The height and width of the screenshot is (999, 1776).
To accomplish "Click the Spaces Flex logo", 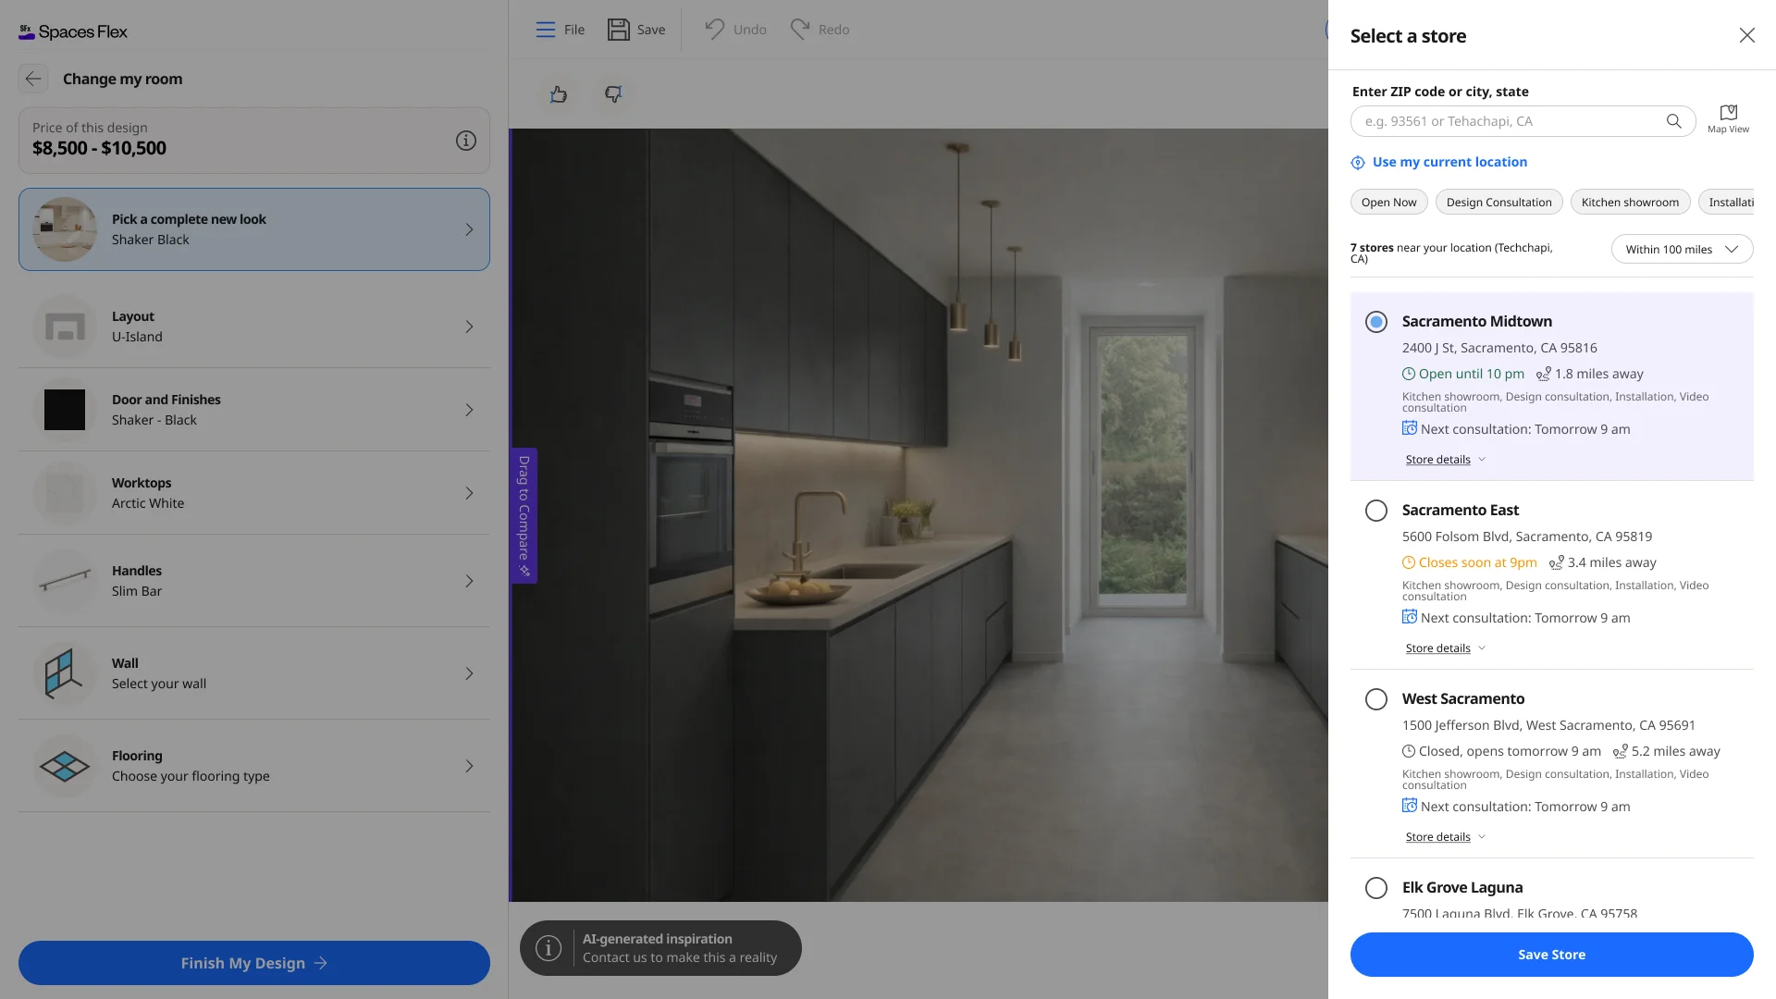I will (73, 31).
